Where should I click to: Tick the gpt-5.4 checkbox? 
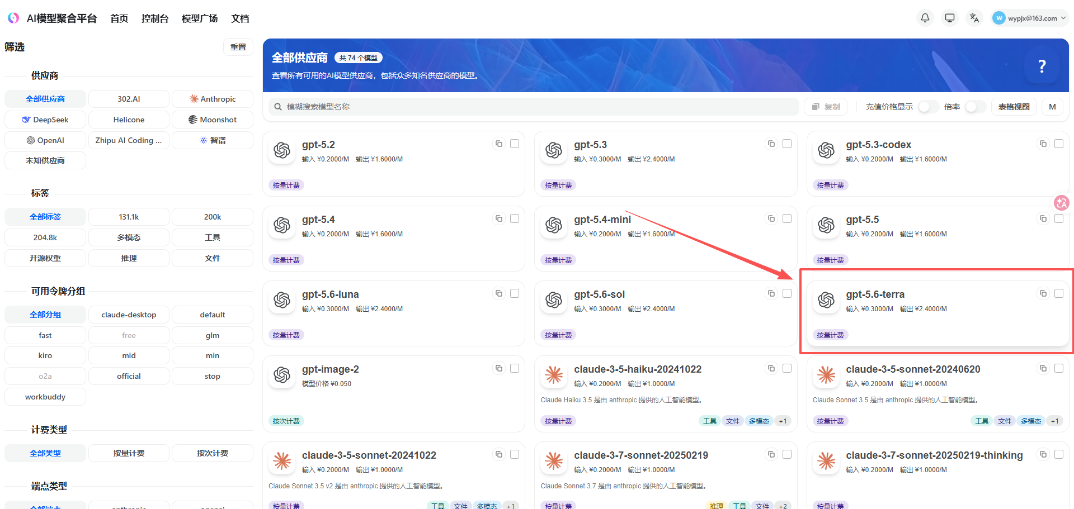(515, 218)
